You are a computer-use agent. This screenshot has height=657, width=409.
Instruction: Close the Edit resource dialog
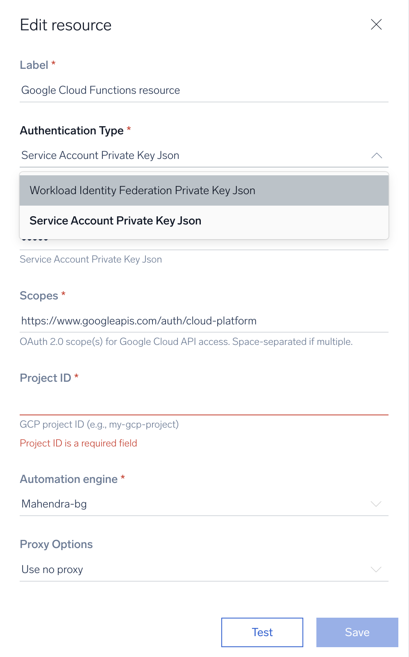point(376,25)
